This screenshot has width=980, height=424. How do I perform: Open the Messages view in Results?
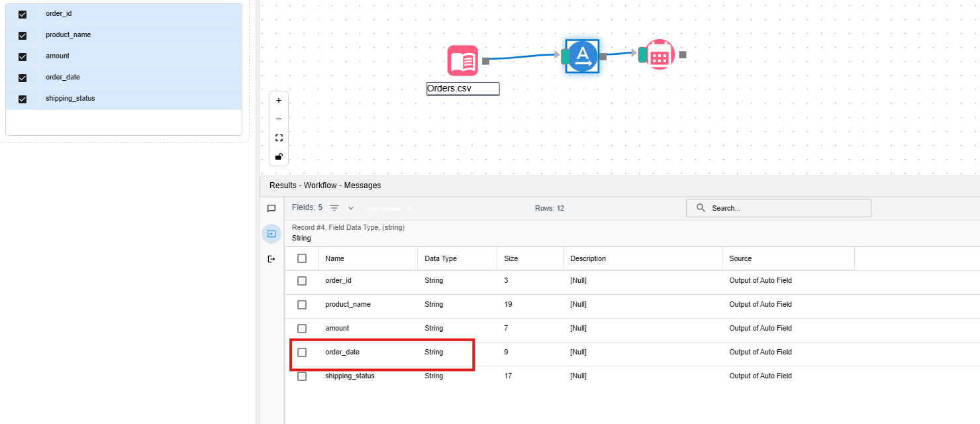pyautogui.click(x=271, y=209)
